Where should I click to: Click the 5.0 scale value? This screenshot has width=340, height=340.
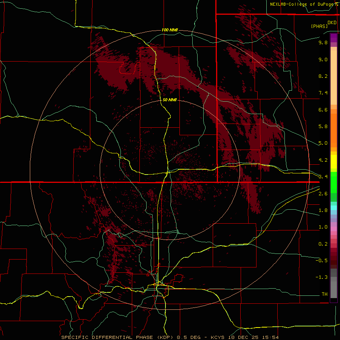click(323, 143)
